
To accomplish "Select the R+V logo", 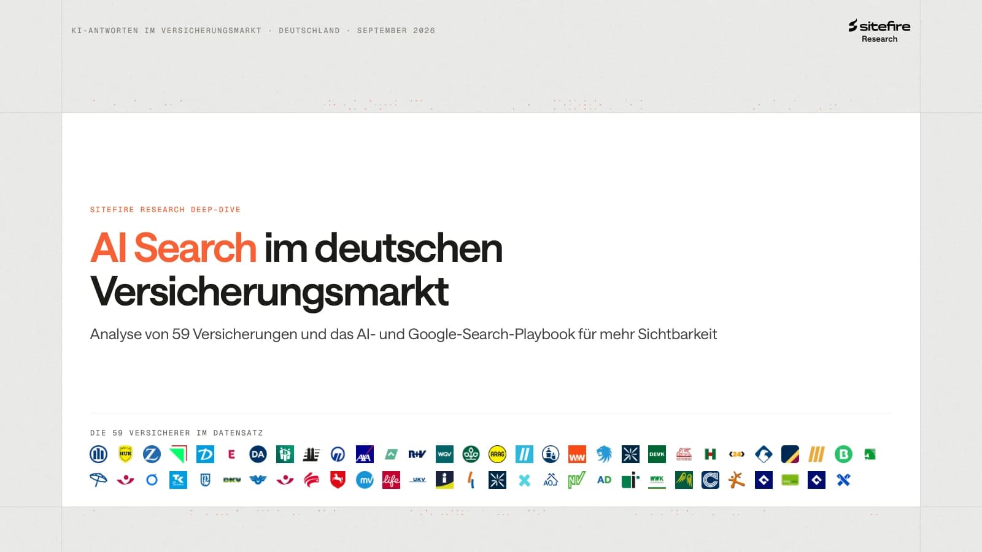I will (417, 454).
